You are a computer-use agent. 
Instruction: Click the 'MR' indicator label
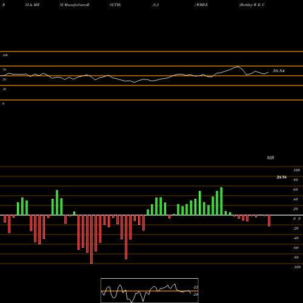(x=270, y=158)
